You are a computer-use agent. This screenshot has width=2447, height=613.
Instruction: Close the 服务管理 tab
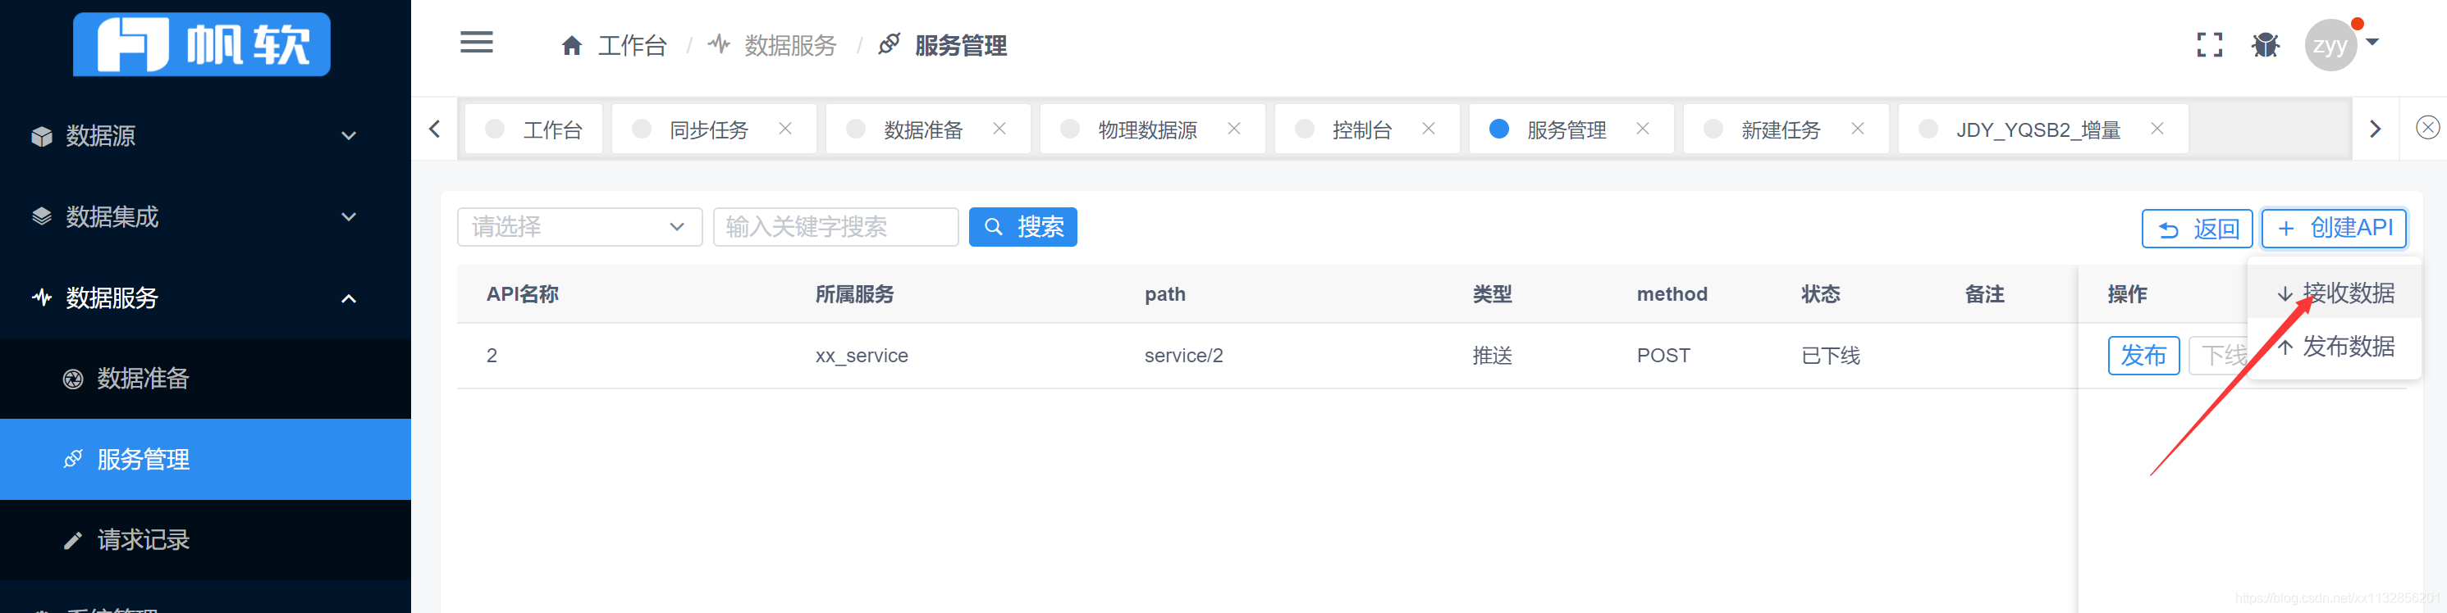pos(1643,128)
